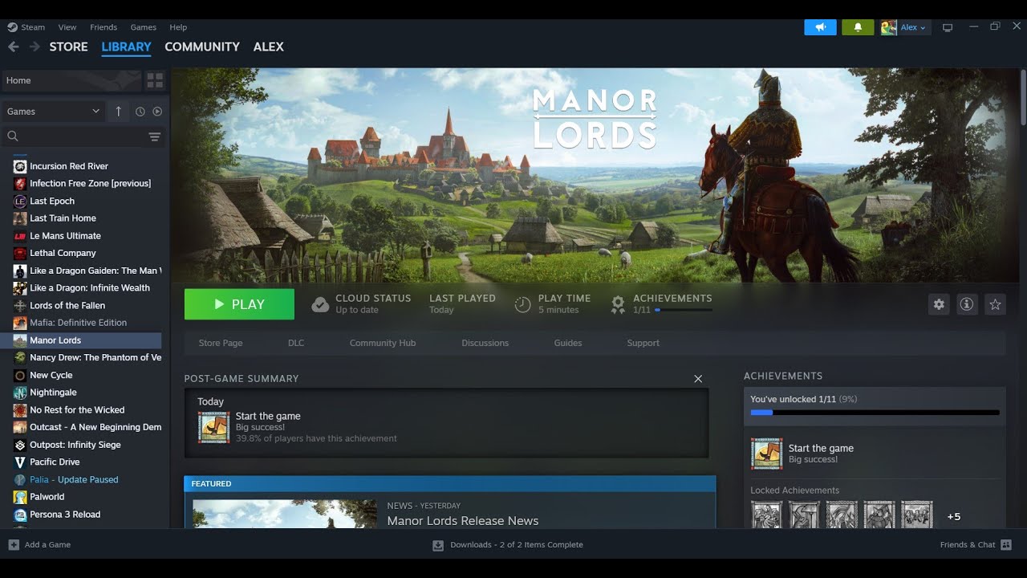Open the Downloads icon in status bar
The height and width of the screenshot is (578, 1027).
pyautogui.click(x=438, y=544)
